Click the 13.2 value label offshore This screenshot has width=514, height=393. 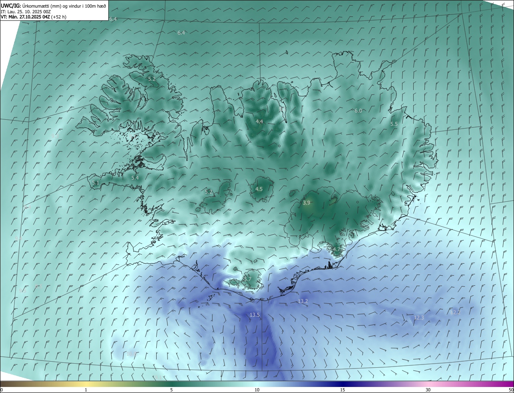303,301
